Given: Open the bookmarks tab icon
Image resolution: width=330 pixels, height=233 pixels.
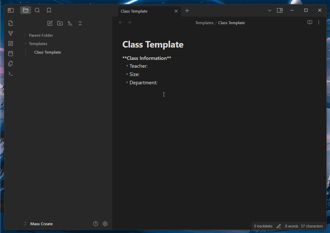Looking at the screenshot, I should pos(49,10).
